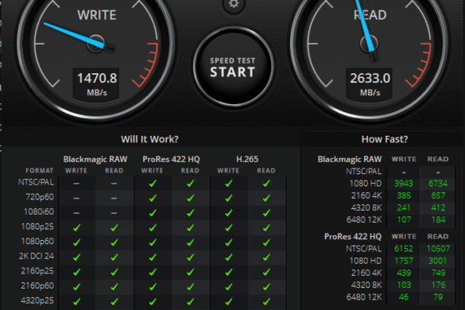Select Blackmagic RAW 1080 HD write value 3943
This screenshot has width=465, height=310.
404,184
